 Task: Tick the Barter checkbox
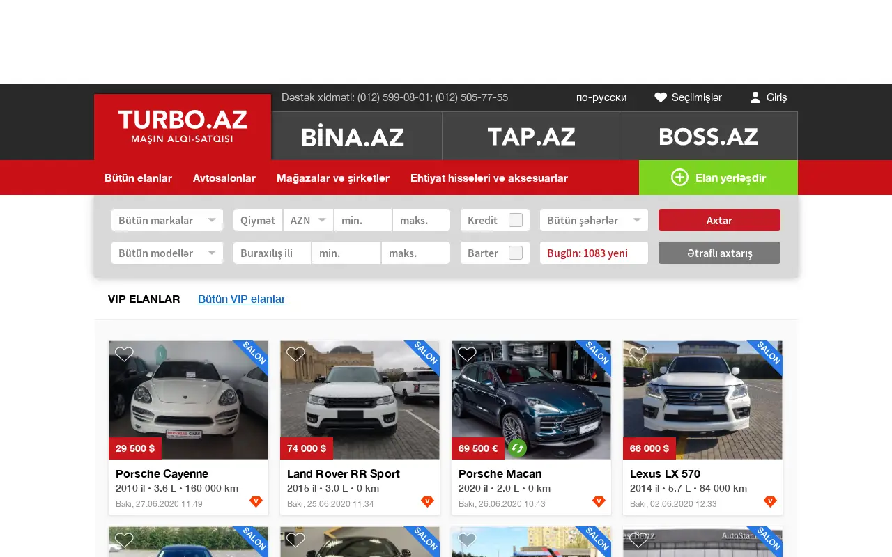pyautogui.click(x=516, y=253)
